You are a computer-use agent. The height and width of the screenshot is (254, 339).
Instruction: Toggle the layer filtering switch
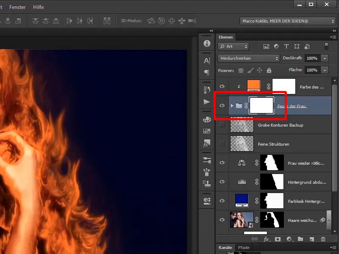coord(326,47)
